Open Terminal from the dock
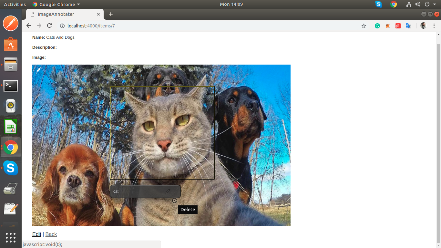Image resolution: width=441 pixels, height=248 pixels. [11, 86]
